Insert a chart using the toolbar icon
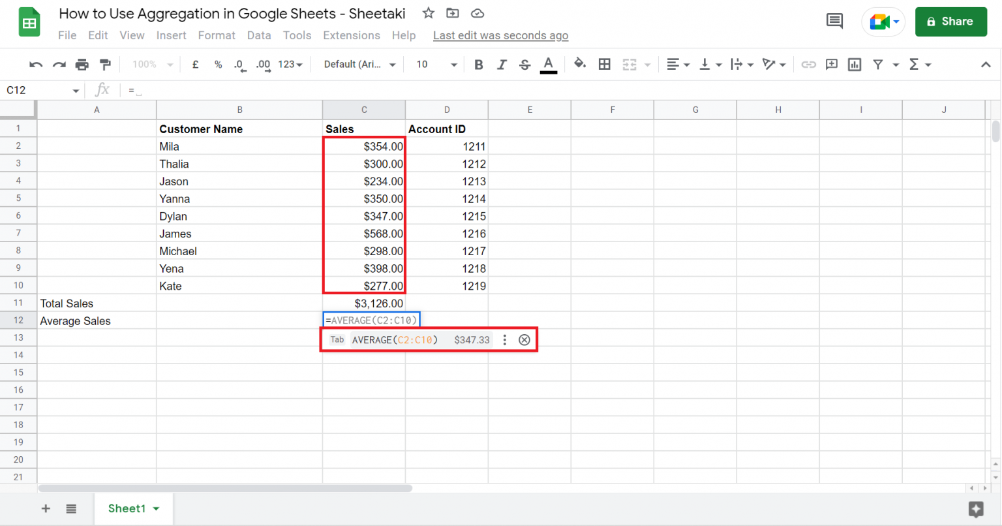This screenshot has height=526, width=1002. (x=855, y=64)
